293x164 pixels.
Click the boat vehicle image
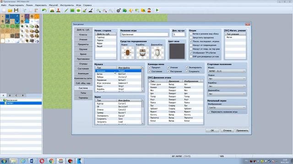[x=128, y=53]
